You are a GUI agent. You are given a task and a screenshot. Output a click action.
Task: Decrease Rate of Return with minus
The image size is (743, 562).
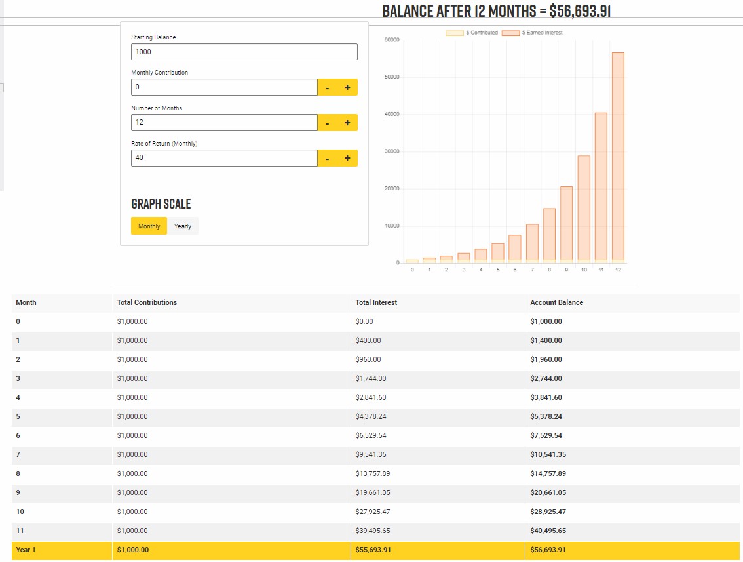click(328, 158)
